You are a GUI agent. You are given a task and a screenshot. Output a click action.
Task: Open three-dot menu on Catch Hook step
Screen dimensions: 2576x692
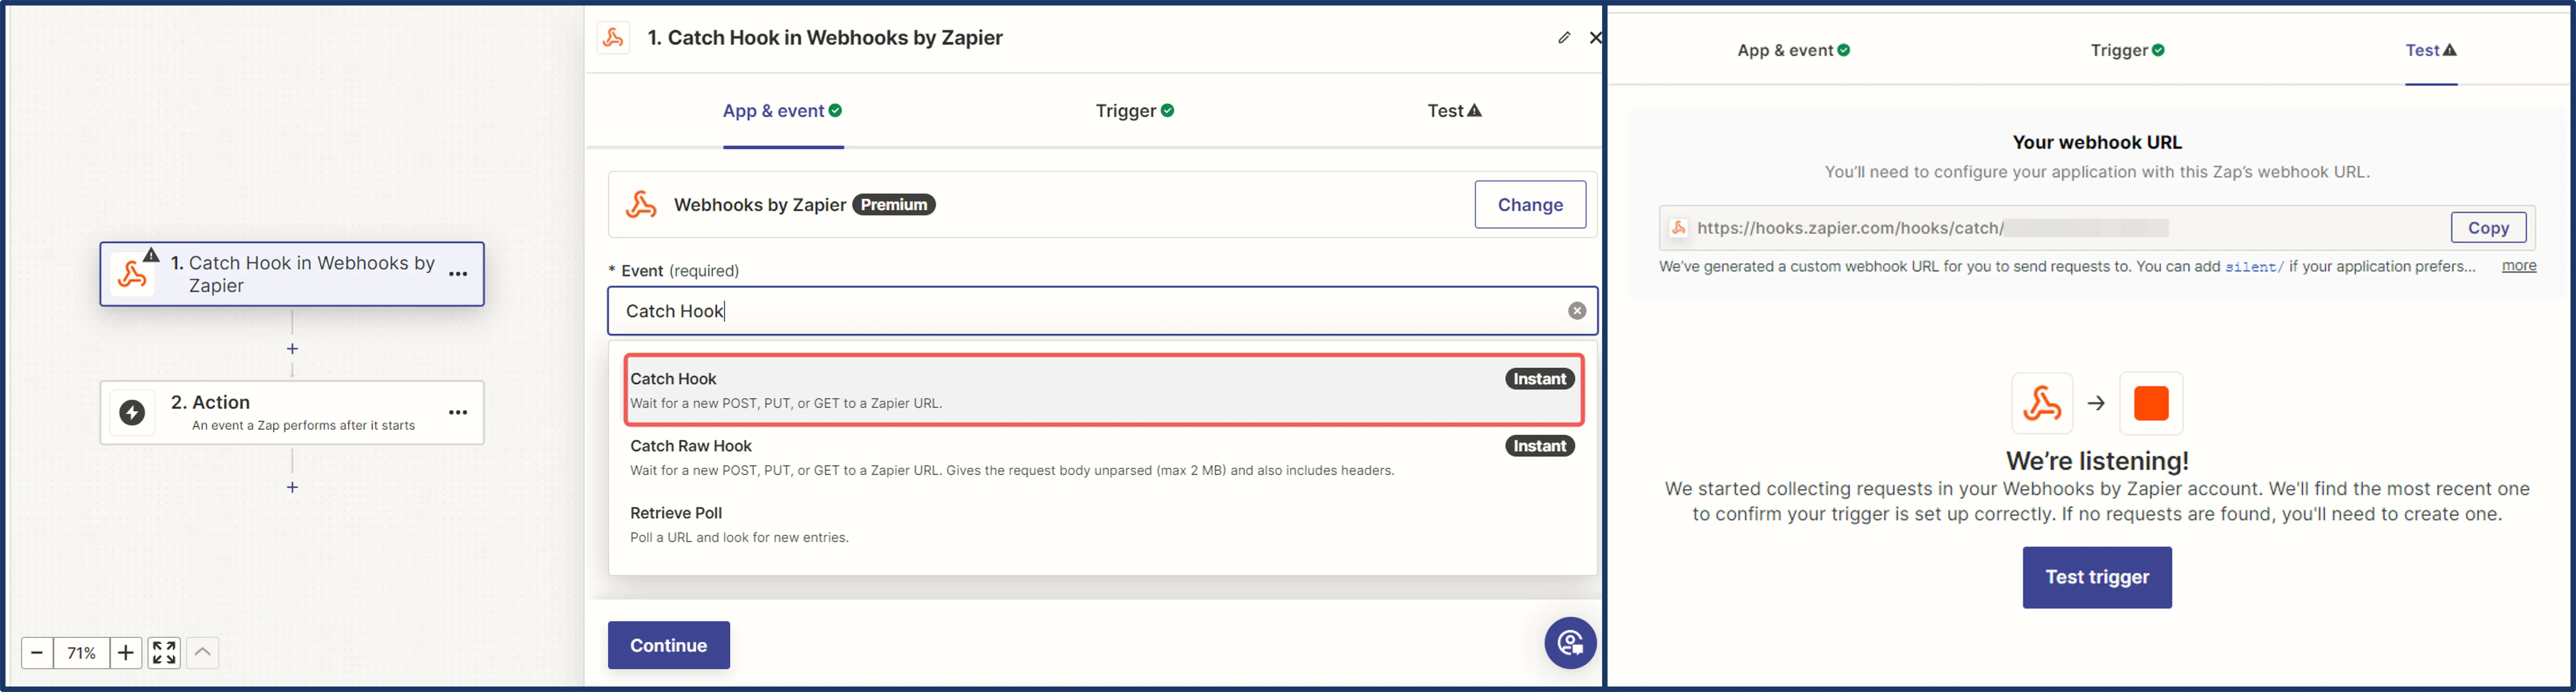click(458, 275)
